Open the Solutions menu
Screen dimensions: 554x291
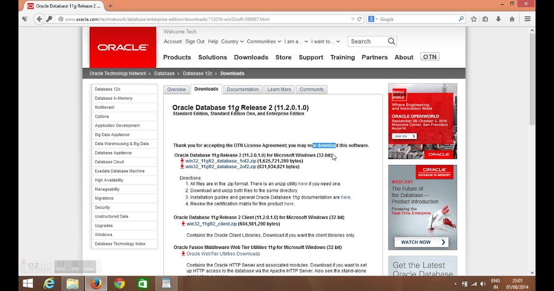[x=212, y=57]
